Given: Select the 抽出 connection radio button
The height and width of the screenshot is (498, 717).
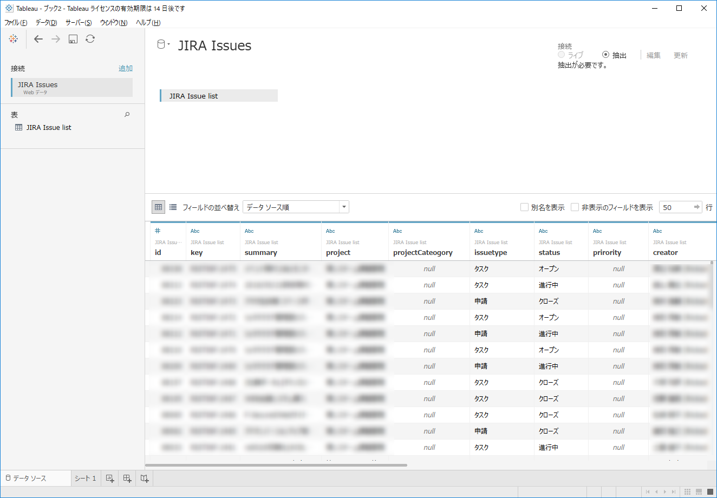Looking at the screenshot, I should 605,55.
